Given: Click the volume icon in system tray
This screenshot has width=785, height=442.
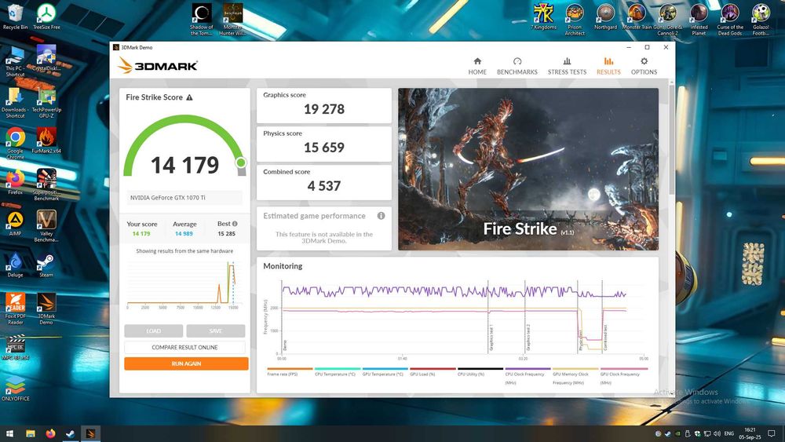Looking at the screenshot, I should pyautogui.click(x=717, y=433).
